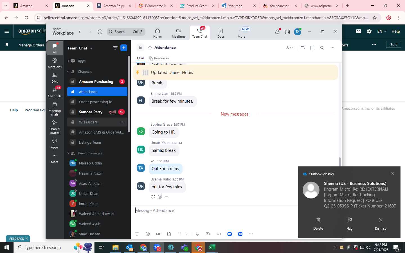The height and width of the screenshot is (253, 405).
Task: Open direct message with Najeeb Uddin
Action: click(97, 163)
